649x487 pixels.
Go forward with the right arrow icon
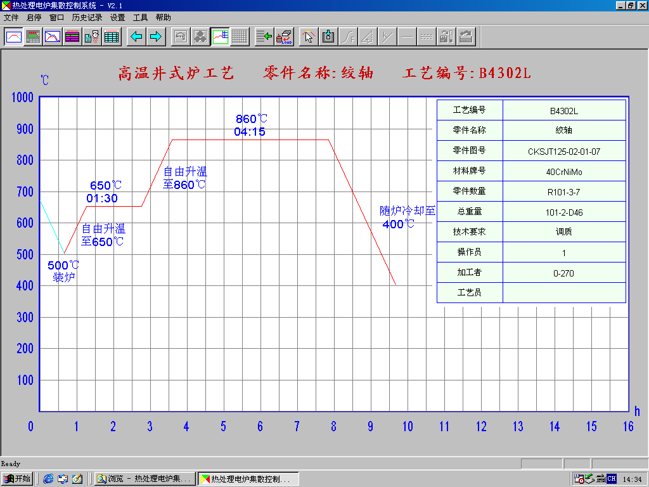pos(156,37)
